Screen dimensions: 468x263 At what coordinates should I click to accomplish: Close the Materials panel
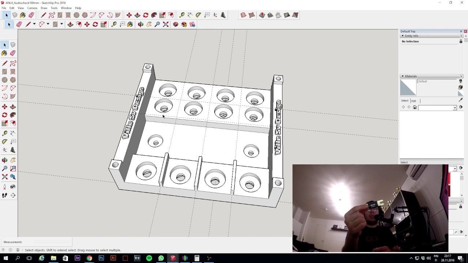(x=461, y=76)
